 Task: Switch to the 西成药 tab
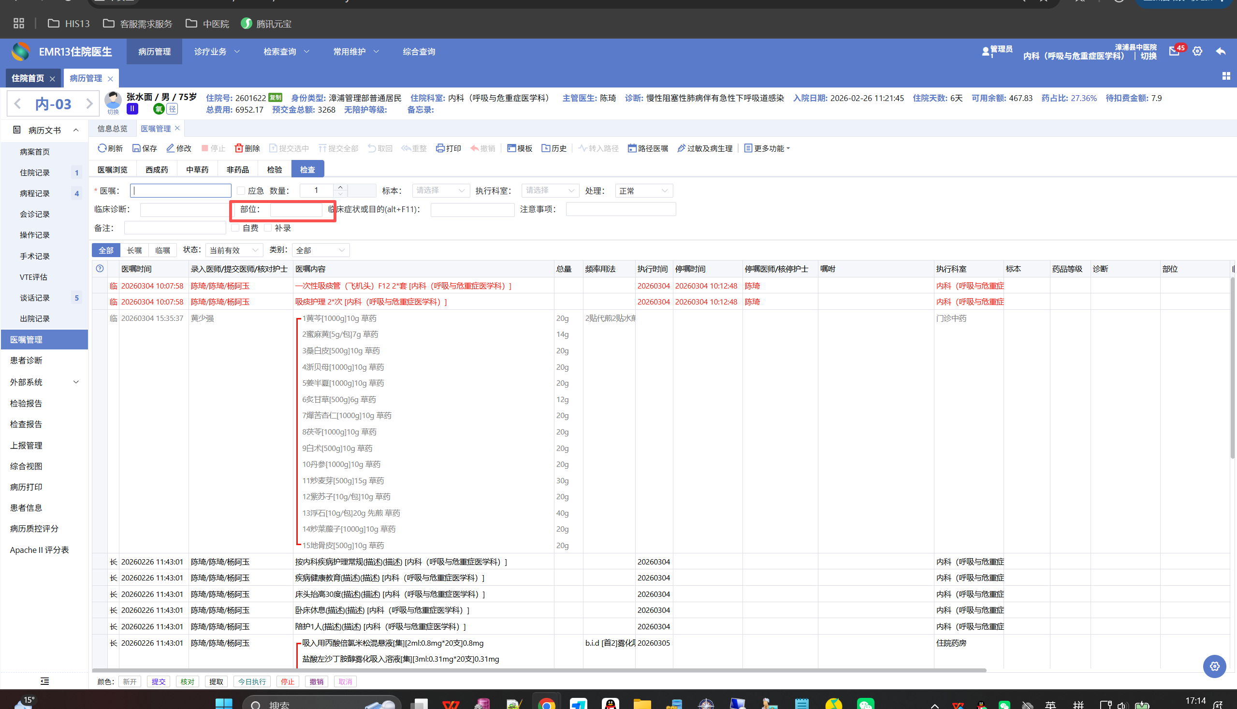[157, 170]
